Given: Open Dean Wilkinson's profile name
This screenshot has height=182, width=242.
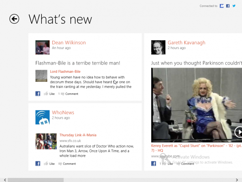Looking at the screenshot, I should click(69, 42).
